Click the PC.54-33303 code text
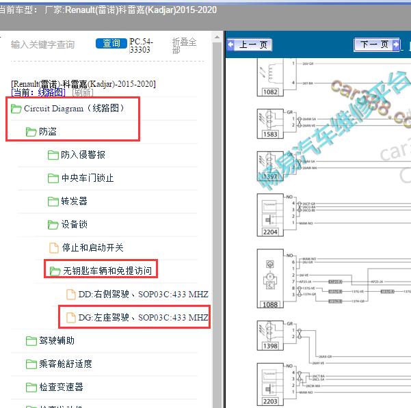 pos(141,46)
